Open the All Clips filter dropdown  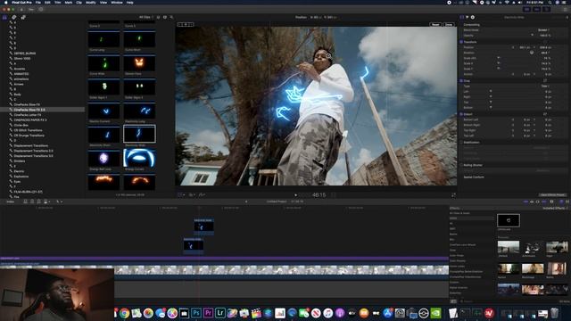click(146, 17)
